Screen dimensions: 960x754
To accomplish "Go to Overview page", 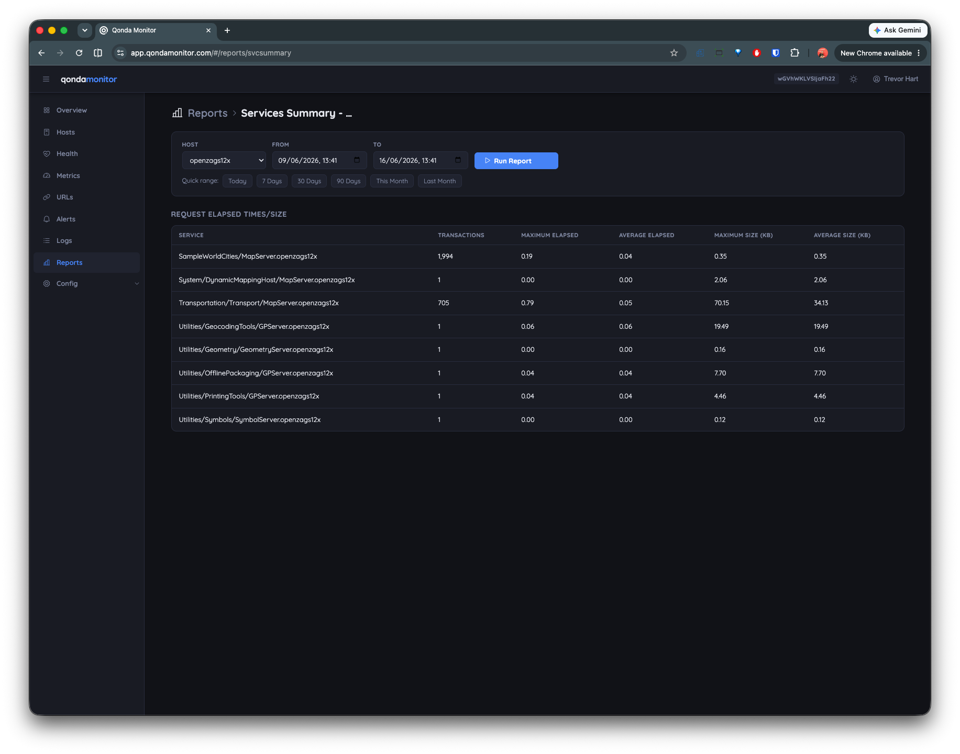I will click(x=71, y=110).
